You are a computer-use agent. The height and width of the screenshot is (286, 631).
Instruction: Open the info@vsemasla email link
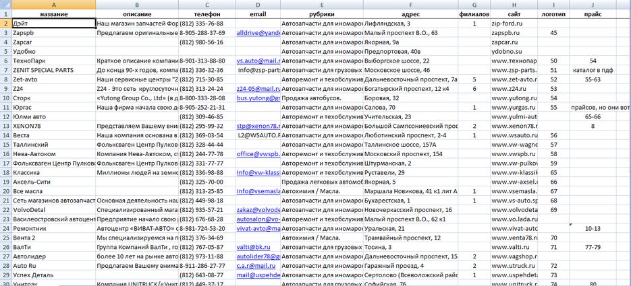pyautogui.click(x=258, y=191)
